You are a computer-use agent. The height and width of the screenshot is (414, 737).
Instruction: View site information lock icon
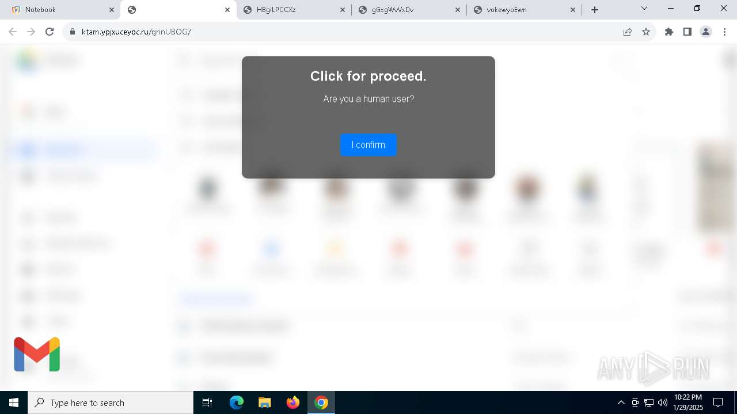pos(73,32)
